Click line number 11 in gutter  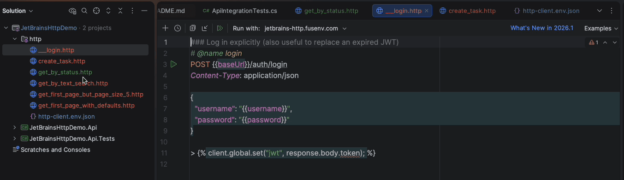(x=165, y=153)
